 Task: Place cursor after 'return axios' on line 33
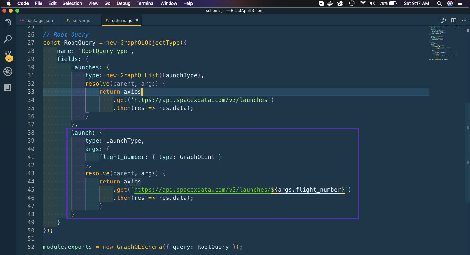[141, 92]
